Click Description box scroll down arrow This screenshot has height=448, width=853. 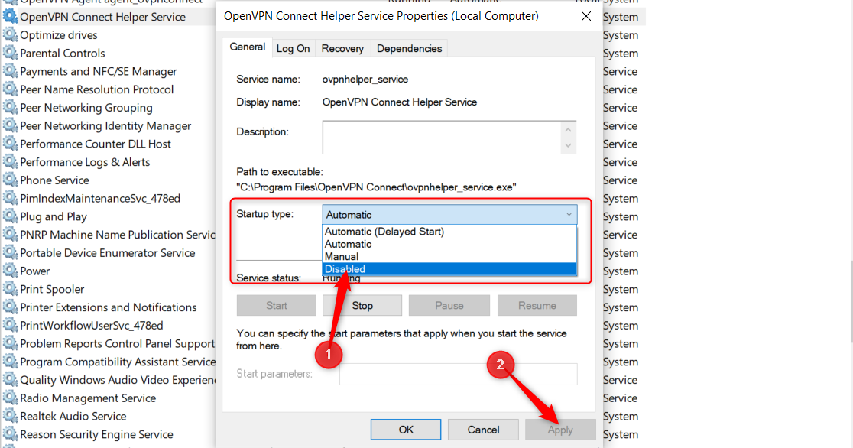tap(568, 145)
